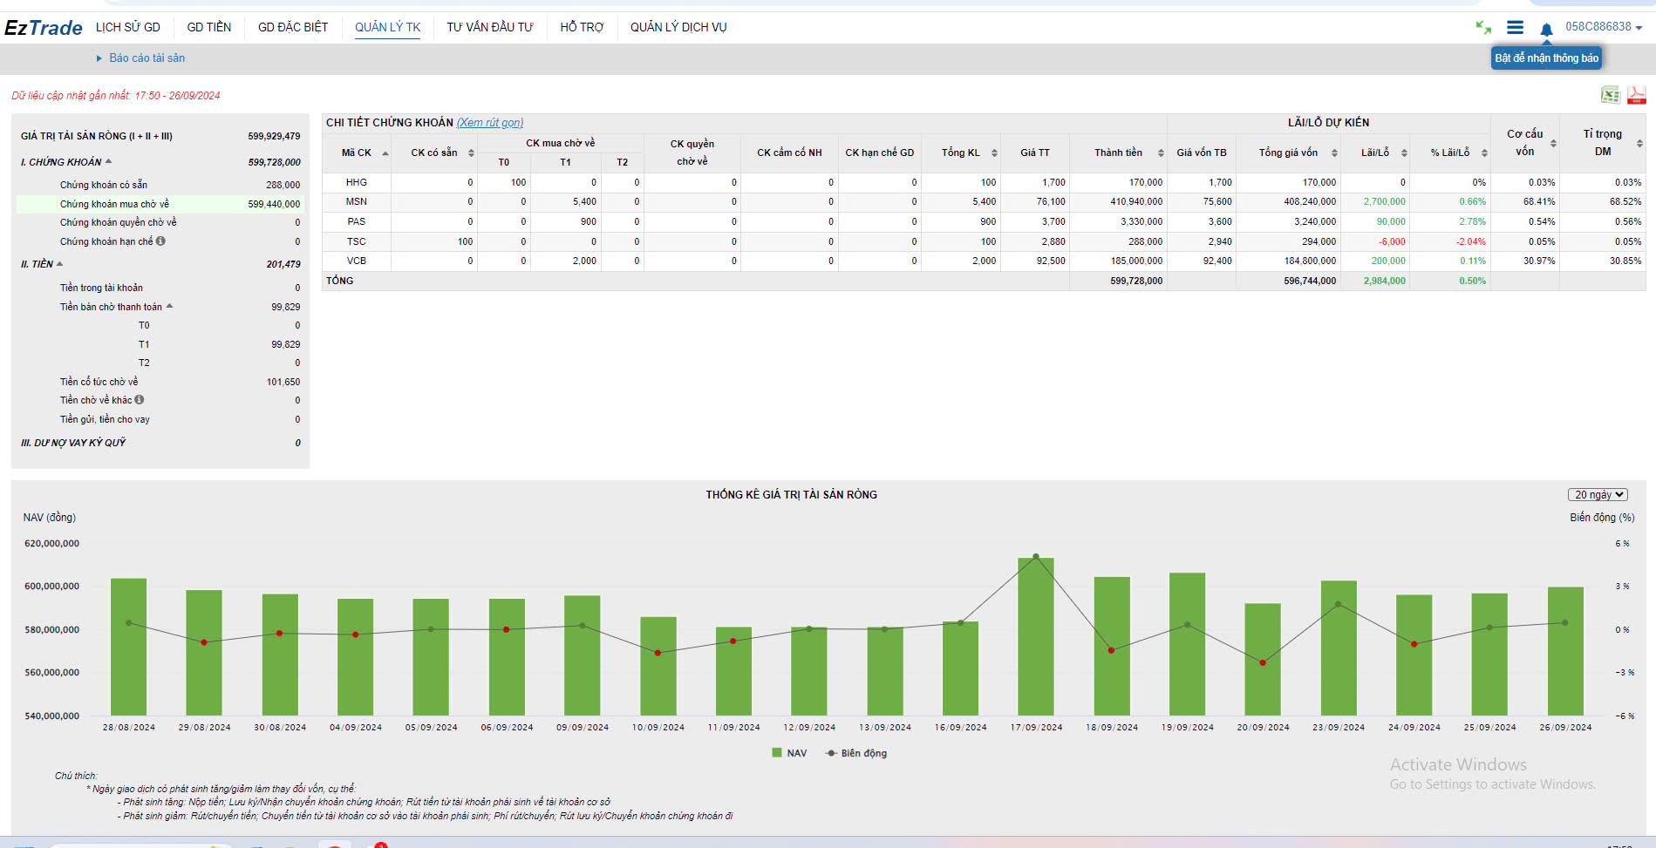Open TƯ VẤN ĐẦU TƯ menu
Screen dimensions: 1656x848
(x=490, y=27)
